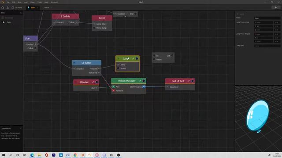Open the 3D World breadcrumb
282x158 pixels.
tap(17, 7)
